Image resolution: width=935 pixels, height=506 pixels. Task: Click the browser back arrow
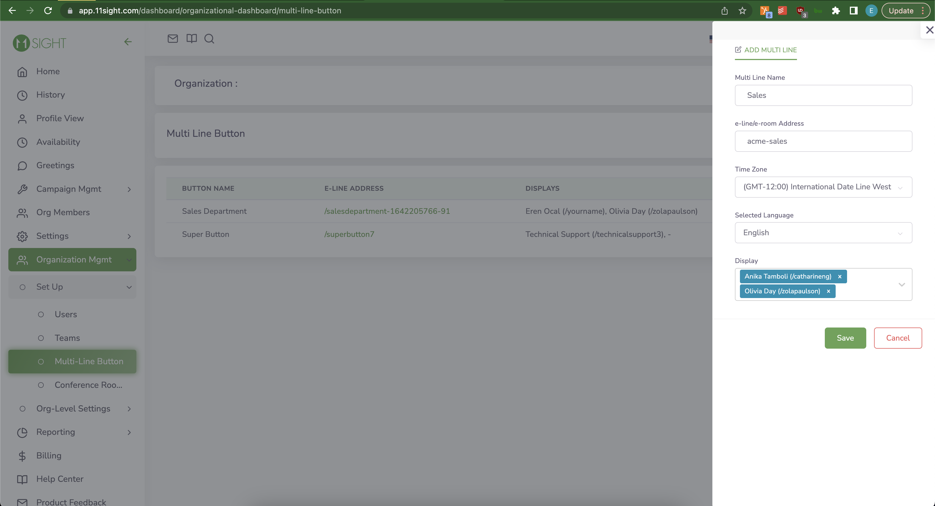click(x=12, y=11)
